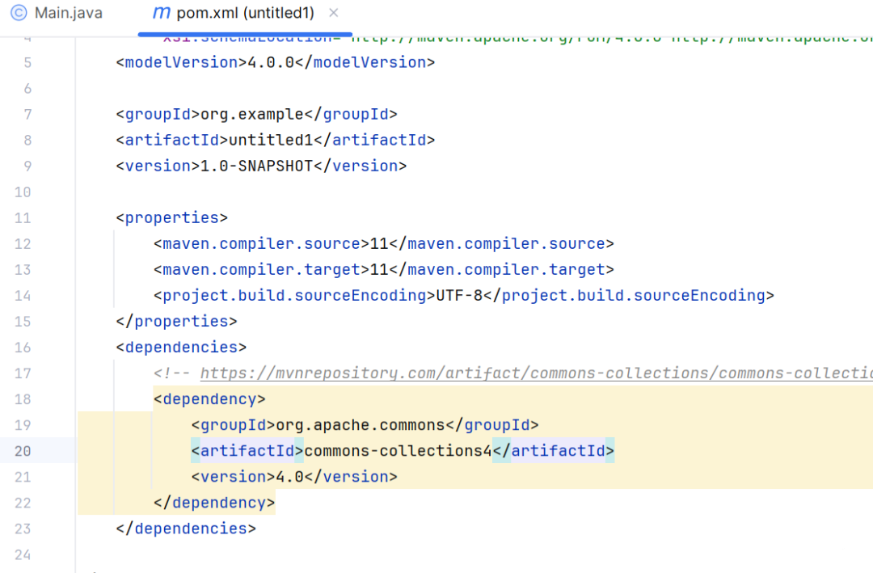Image resolution: width=873 pixels, height=573 pixels.
Task: Open the mvnrepository.com link in the comment
Action: pos(536,373)
